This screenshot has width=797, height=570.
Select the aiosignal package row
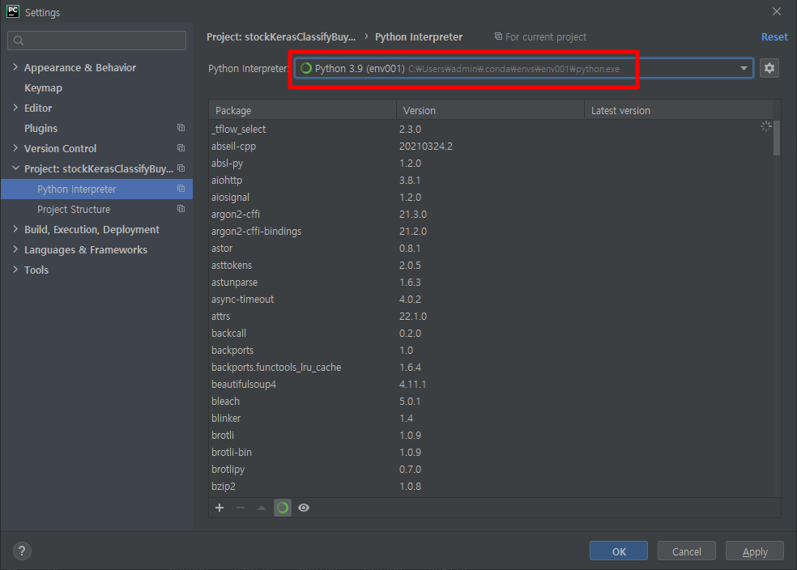pos(491,197)
